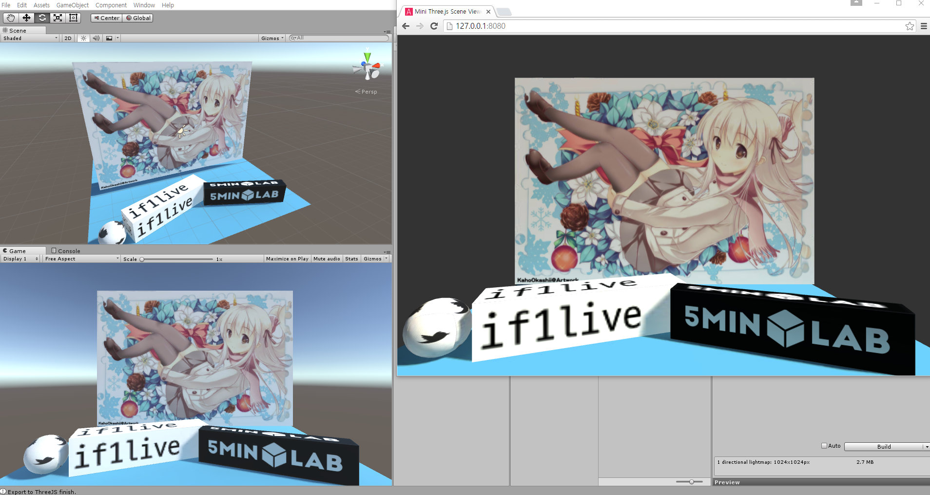
Task: Open the Free Aspect dropdown
Action: point(80,258)
